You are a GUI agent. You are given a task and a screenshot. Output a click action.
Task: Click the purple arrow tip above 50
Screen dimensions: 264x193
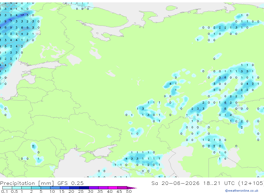(x=132, y=188)
